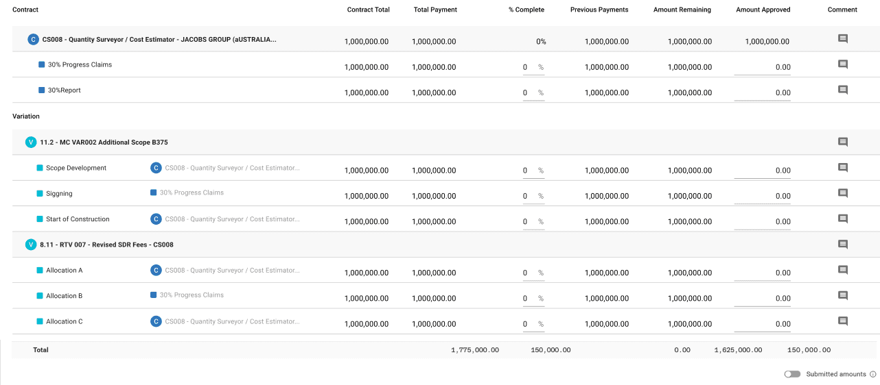Click the % Complete column header
880x385 pixels.
click(526, 10)
